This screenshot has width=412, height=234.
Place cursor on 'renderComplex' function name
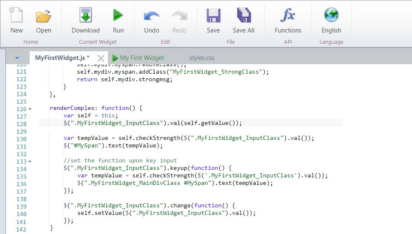coord(72,108)
